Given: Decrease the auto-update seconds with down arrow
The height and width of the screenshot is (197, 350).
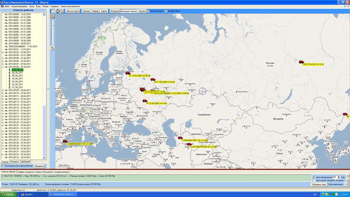Looking at the screenshot, I should (x=339, y=178).
